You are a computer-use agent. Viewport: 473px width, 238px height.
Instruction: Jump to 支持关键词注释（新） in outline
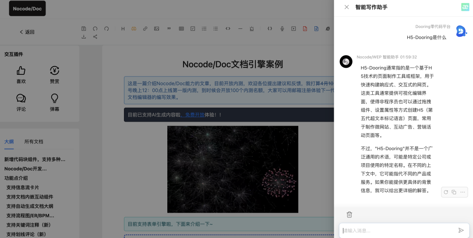pyautogui.click(x=29, y=225)
